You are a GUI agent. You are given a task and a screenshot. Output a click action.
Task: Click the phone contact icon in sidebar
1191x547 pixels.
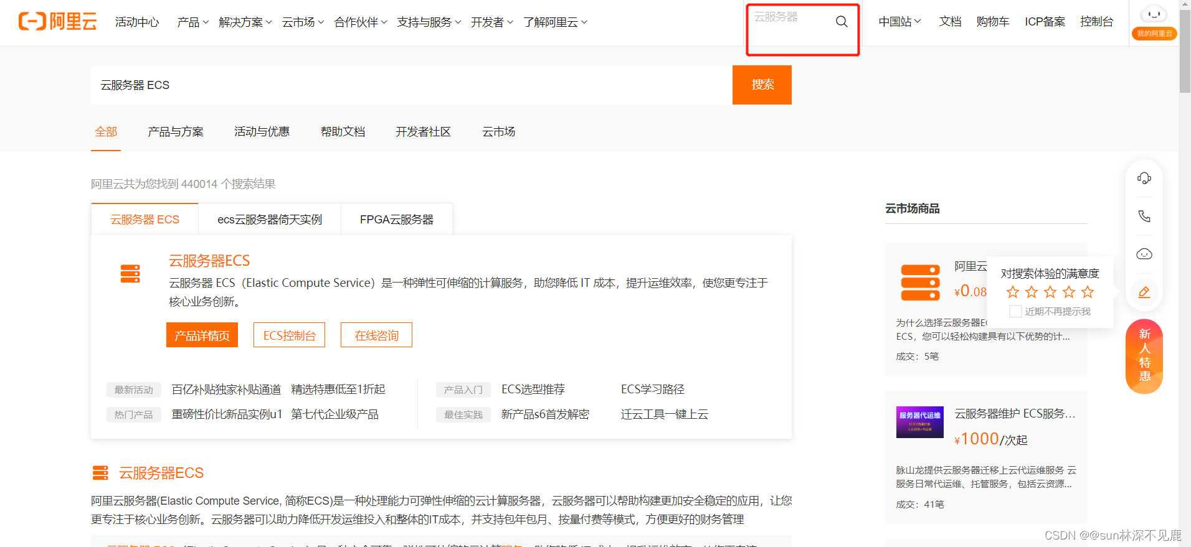coord(1144,216)
